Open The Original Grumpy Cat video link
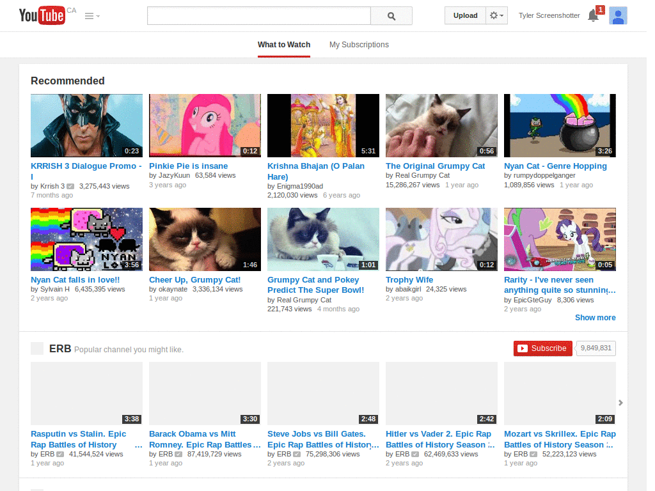 [x=435, y=166]
